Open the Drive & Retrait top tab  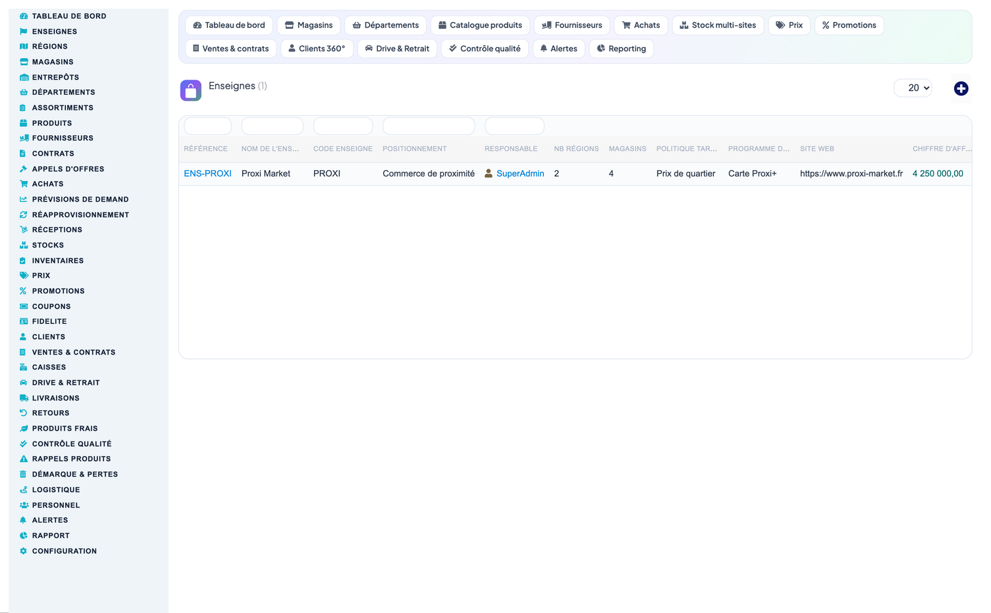tap(397, 49)
